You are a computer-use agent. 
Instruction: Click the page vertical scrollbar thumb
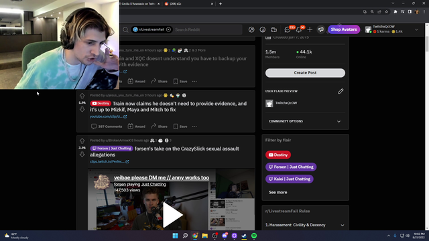(x=426, y=44)
